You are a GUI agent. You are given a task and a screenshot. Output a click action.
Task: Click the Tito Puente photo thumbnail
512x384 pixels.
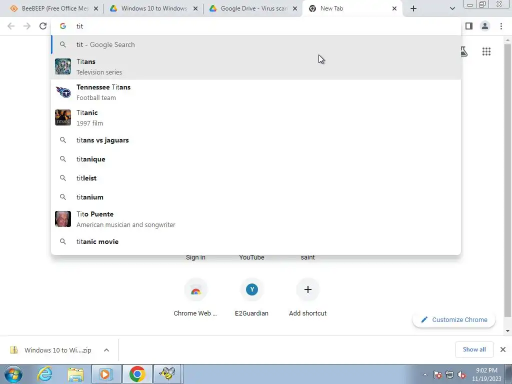pyautogui.click(x=63, y=219)
